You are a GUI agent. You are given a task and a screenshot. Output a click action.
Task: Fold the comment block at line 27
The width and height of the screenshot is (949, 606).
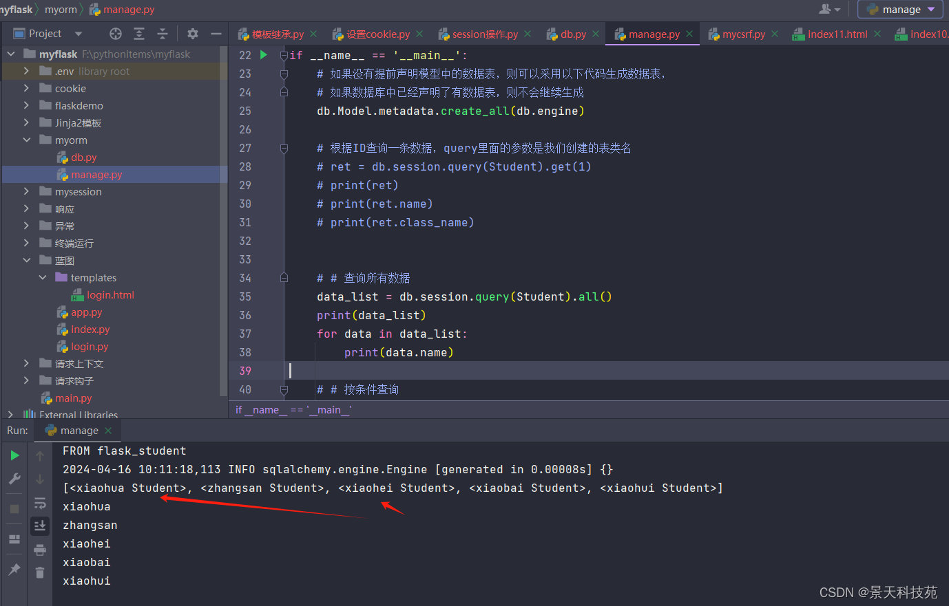pyautogui.click(x=284, y=148)
